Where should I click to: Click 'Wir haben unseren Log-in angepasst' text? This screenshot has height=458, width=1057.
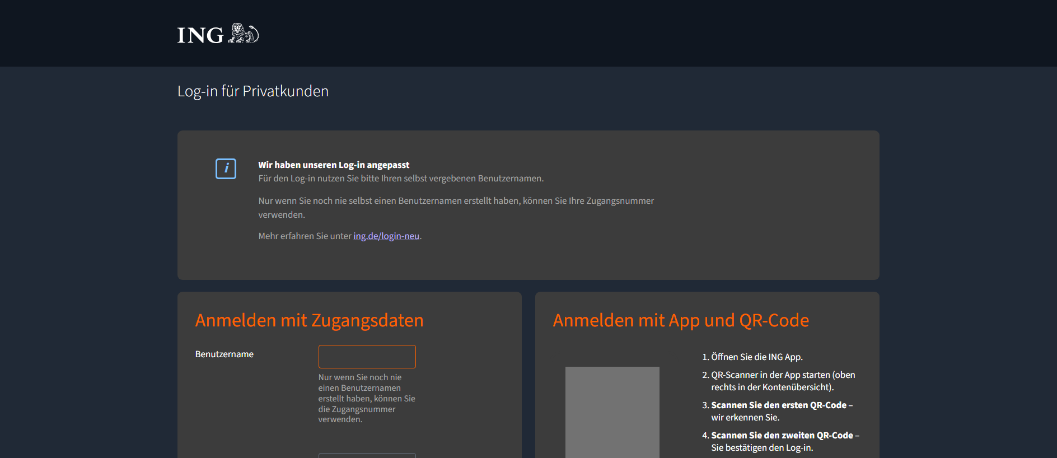click(334, 165)
